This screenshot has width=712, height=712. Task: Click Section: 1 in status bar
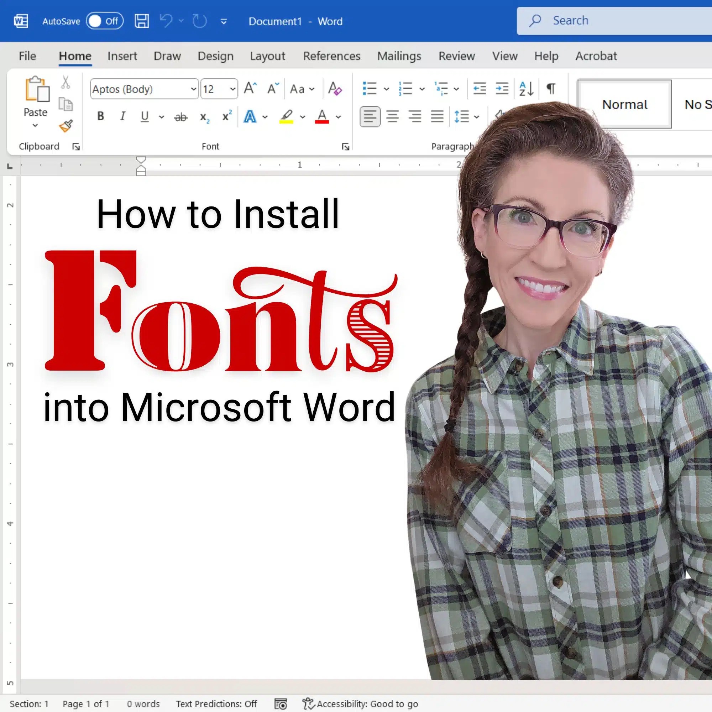pos(29,704)
